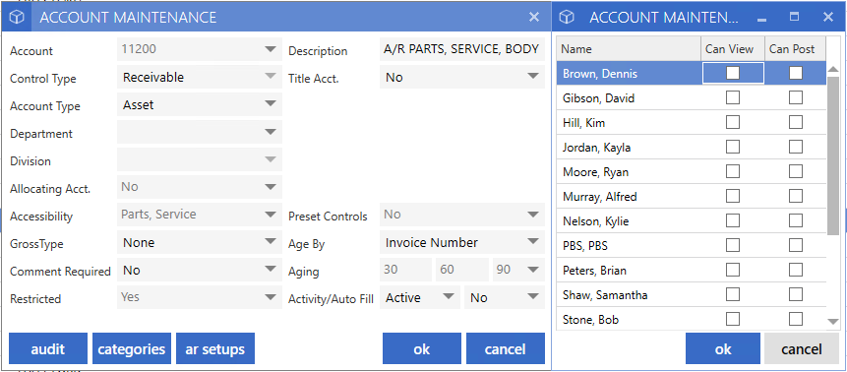Enable Can View for Shaw, Samantha
The height and width of the screenshot is (372, 847).
(x=733, y=294)
